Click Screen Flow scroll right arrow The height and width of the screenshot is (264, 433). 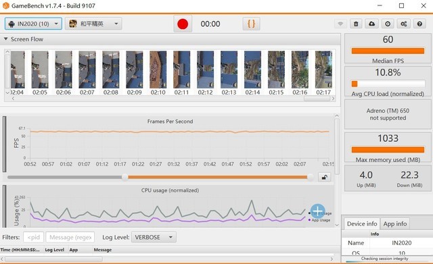click(333, 99)
